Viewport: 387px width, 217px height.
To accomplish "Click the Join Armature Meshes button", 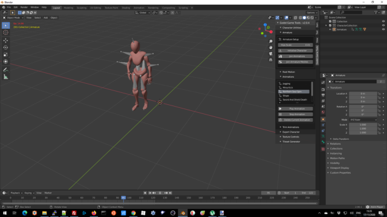I will click(x=295, y=62).
